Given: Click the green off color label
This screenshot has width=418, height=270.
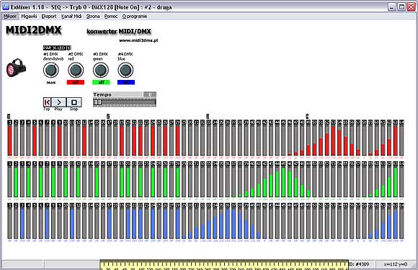Looking at the screenshot, I should 101,82.
